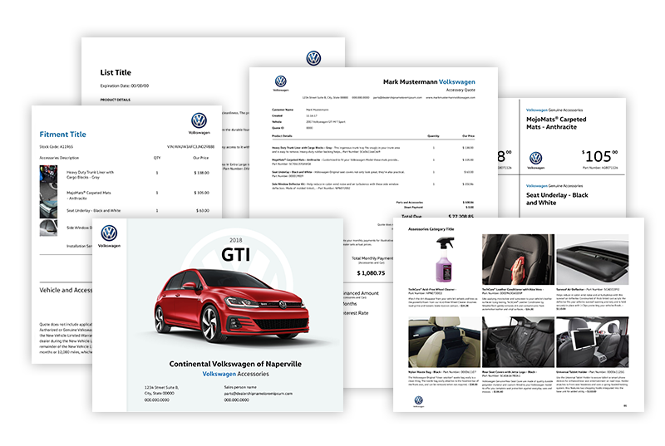The height and width of the screenshot is (446, 665).
Task: Click the VW logo on the List Title page
Action: tap(313, 58)
